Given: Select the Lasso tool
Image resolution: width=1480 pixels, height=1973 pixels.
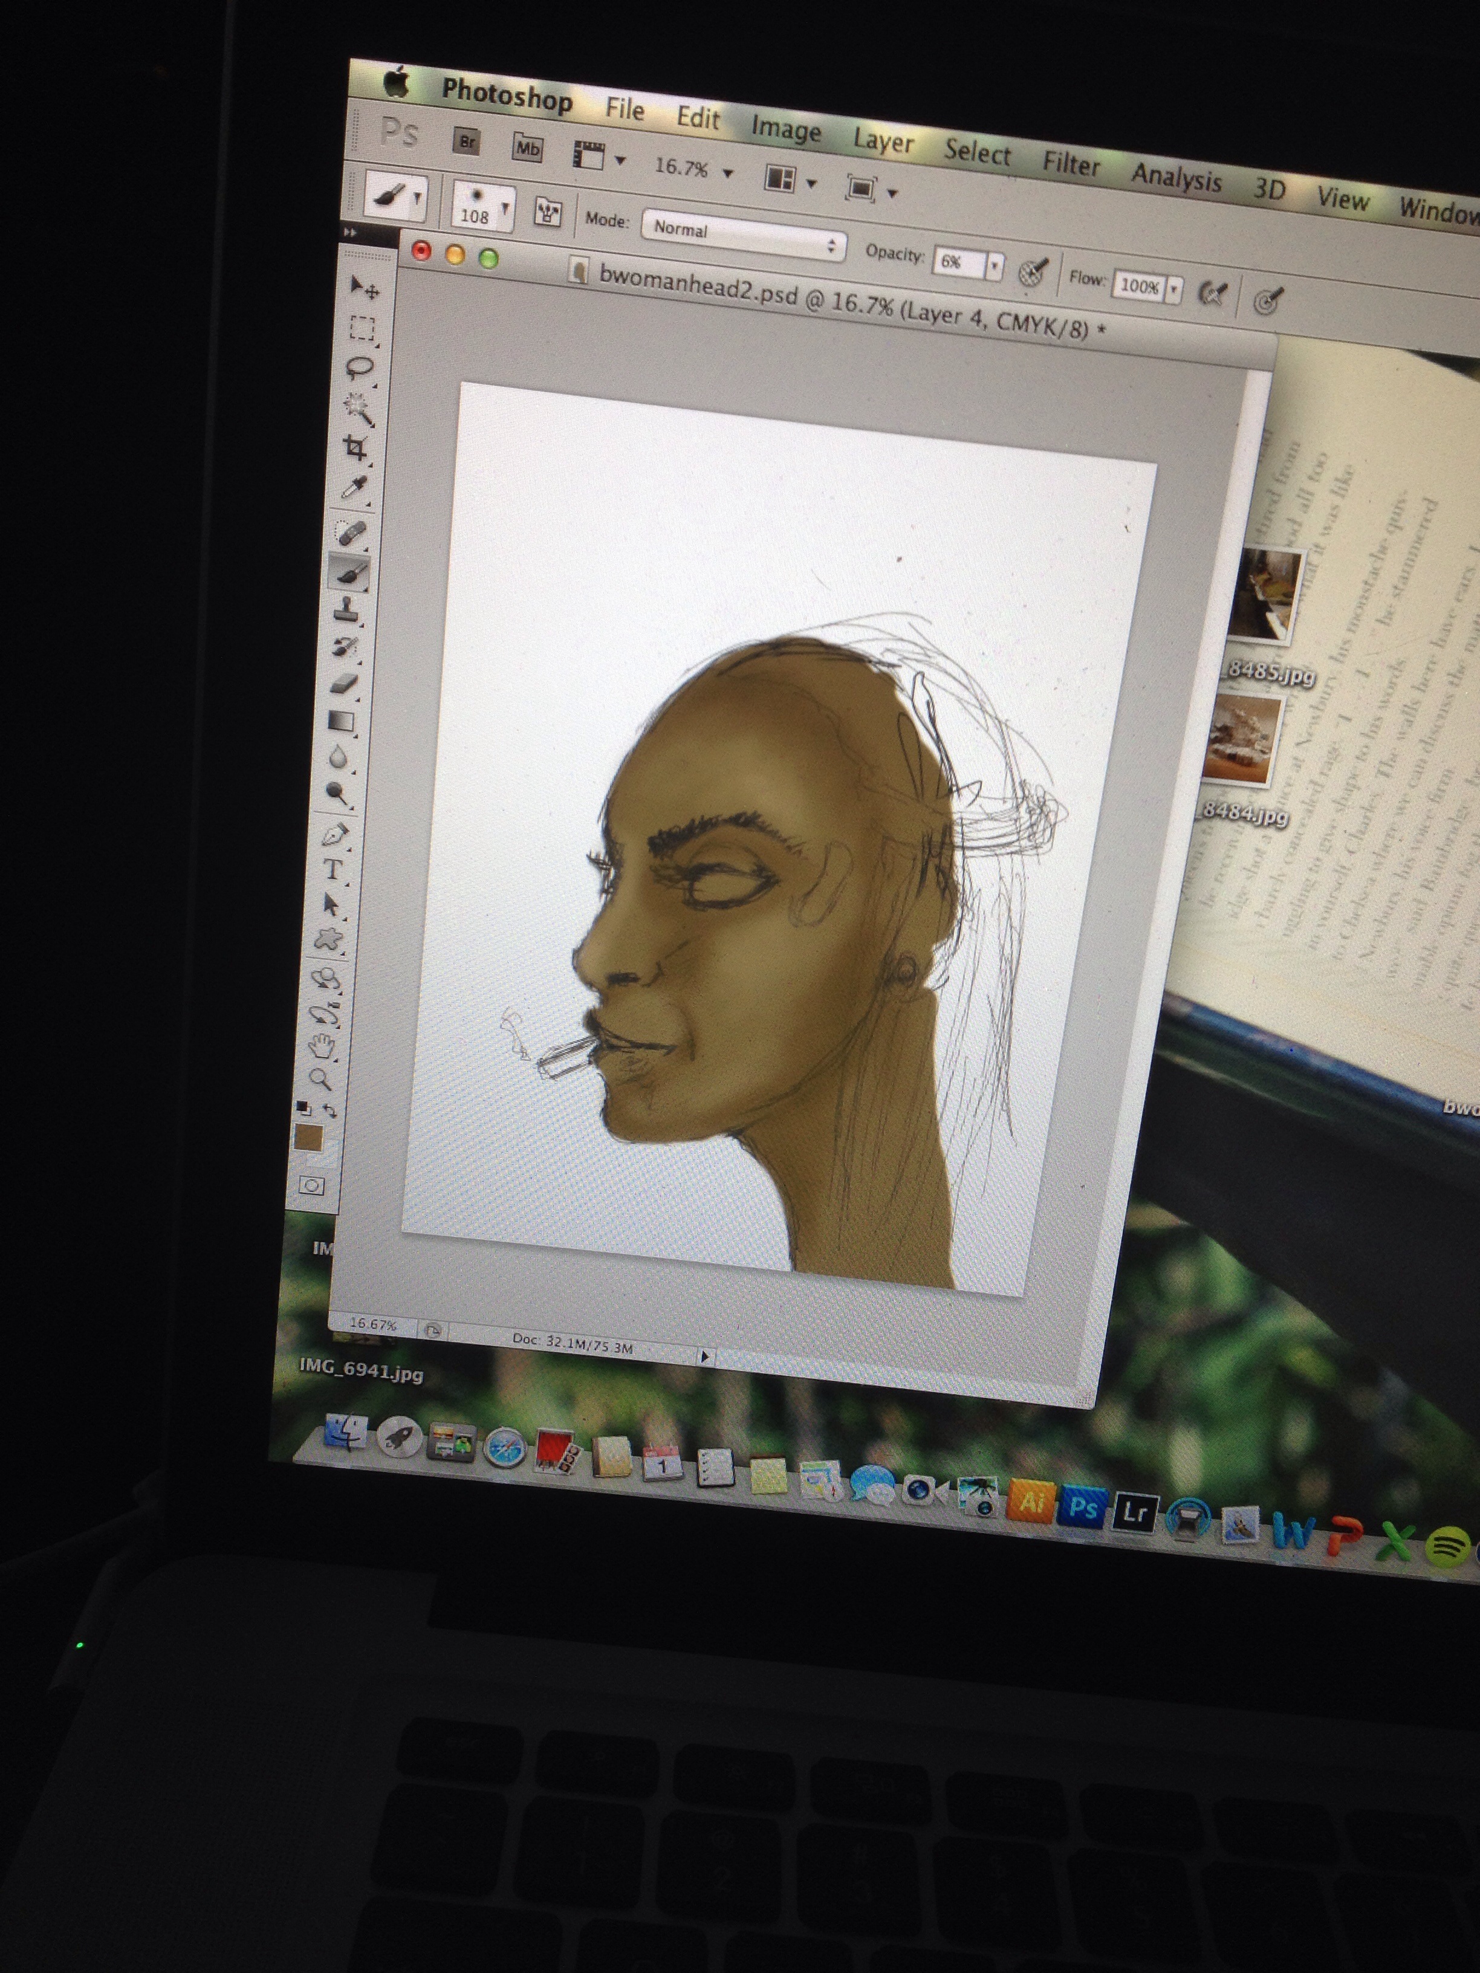Looking at the screenshot, I should pyautogui.click(x=360, y=366).
